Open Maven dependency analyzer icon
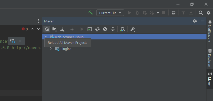The image size is (213, 101). tap(122, 29)
